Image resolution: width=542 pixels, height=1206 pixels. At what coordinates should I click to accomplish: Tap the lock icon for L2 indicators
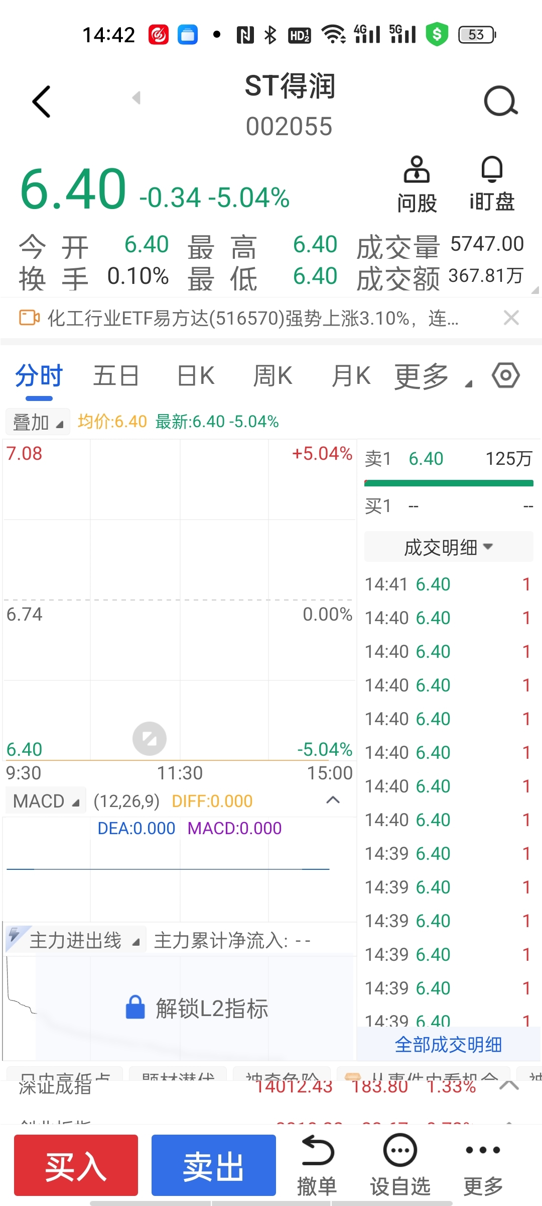pos(135,1007)
